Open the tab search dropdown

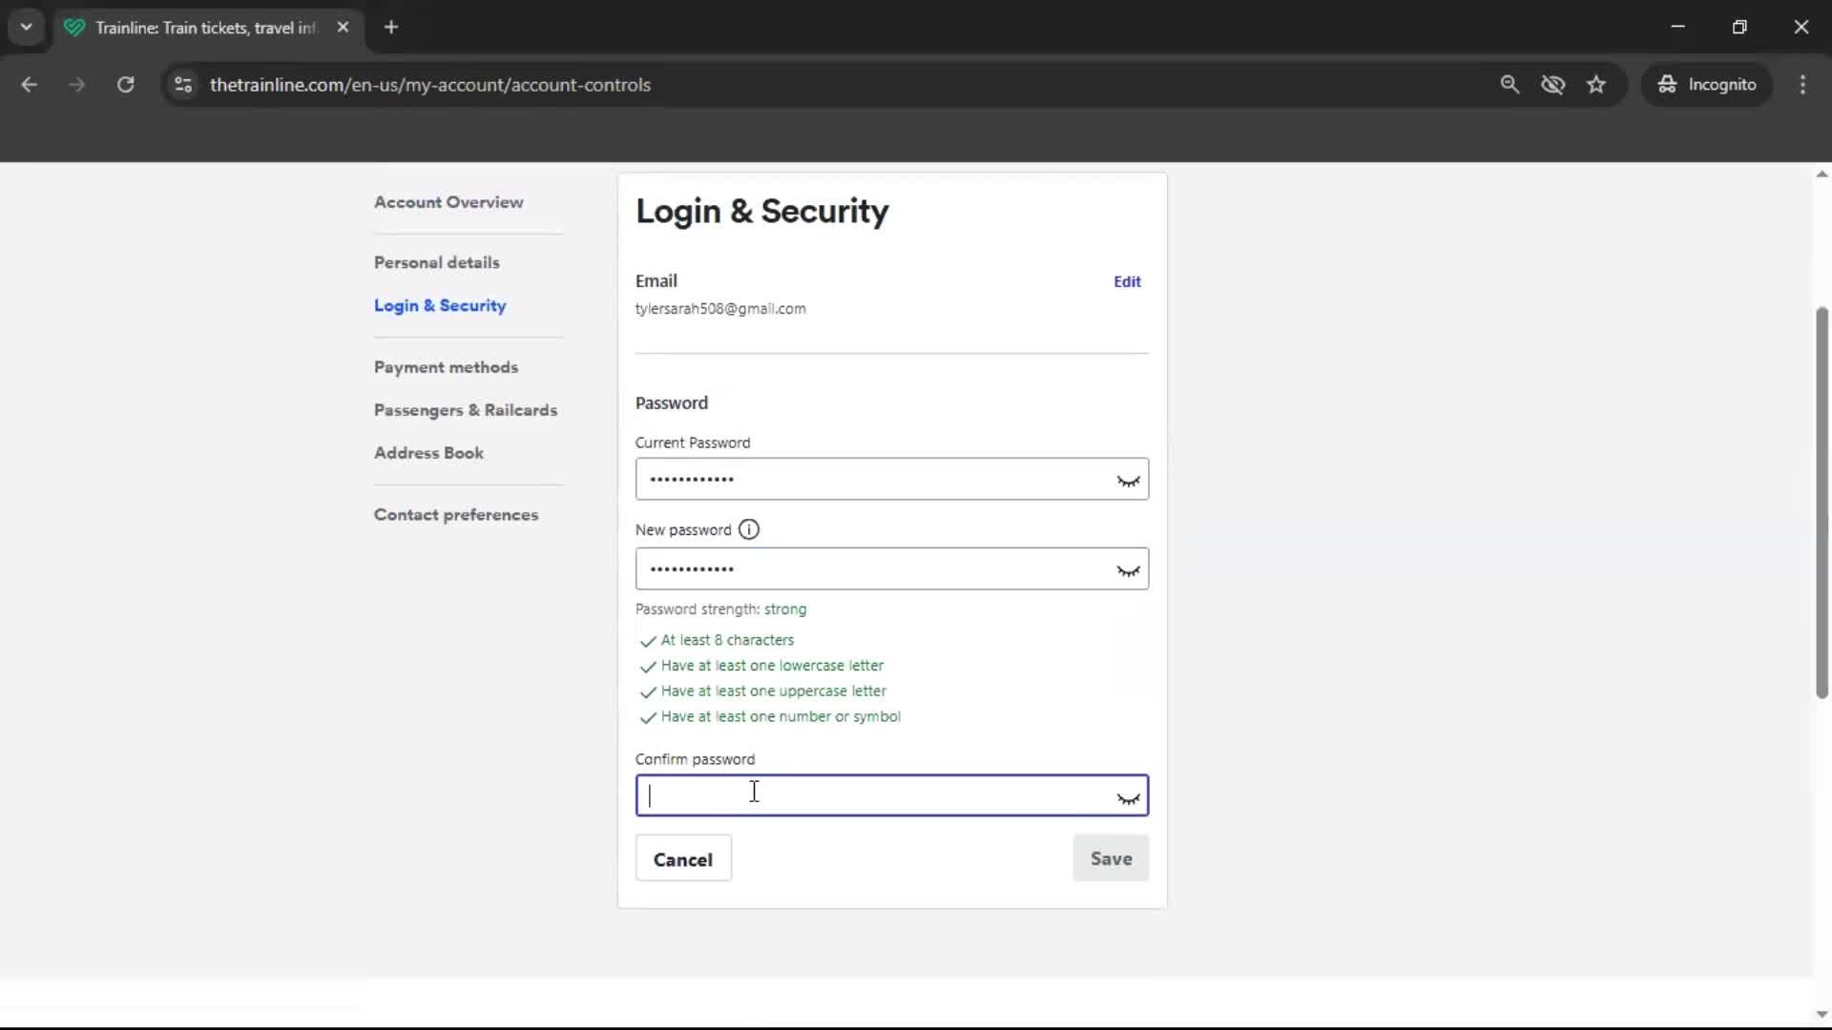[26, 27]
